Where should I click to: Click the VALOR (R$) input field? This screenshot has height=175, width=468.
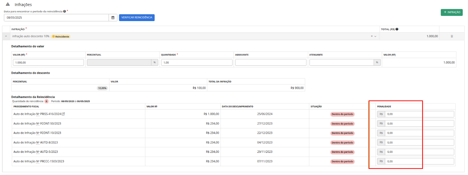point(48,63)
